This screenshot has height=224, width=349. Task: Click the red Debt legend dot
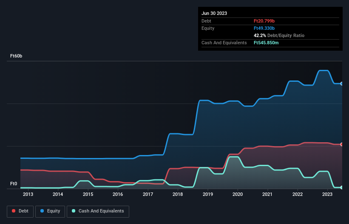coord(14,211)
